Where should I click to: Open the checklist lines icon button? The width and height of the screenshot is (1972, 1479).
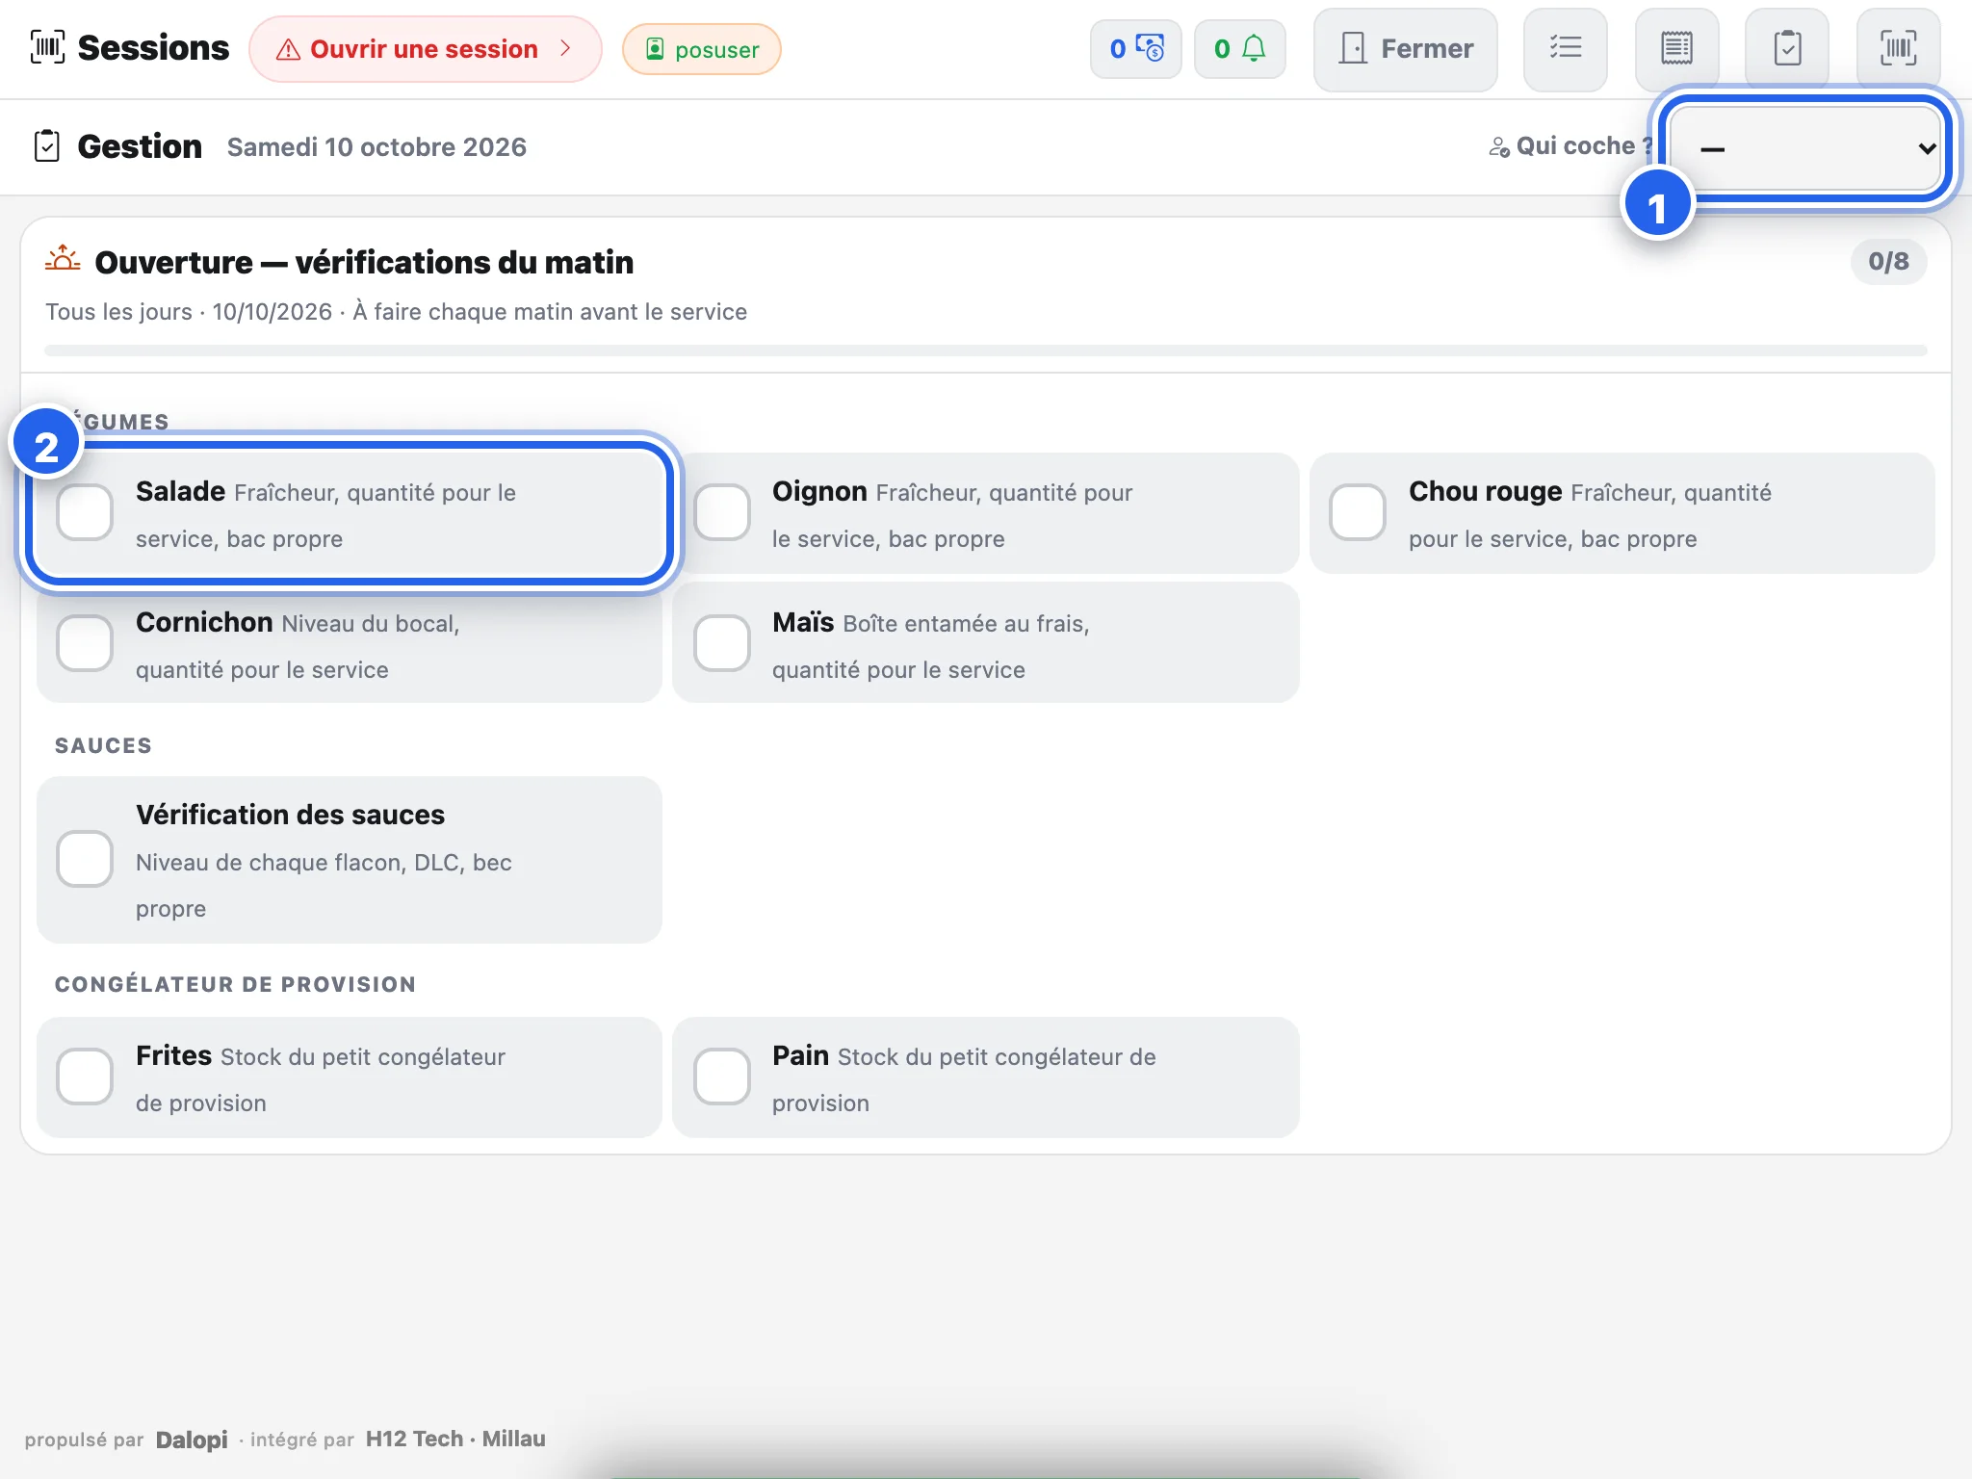point(1566,49)
